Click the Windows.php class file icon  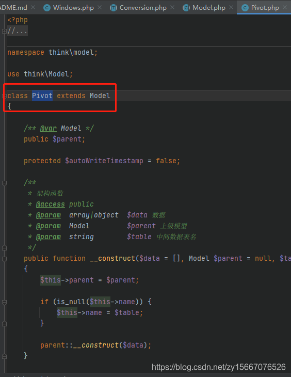[x=47, y=8]
